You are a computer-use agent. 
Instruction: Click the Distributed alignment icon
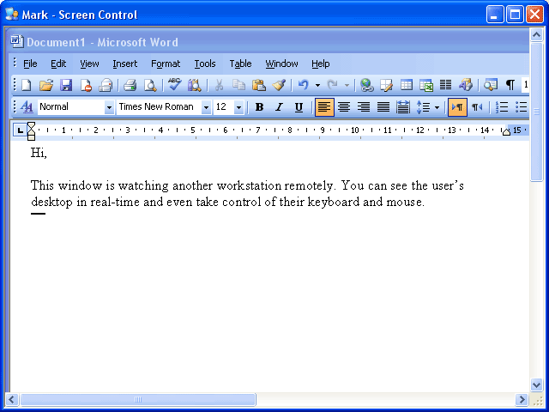[403, 106]
